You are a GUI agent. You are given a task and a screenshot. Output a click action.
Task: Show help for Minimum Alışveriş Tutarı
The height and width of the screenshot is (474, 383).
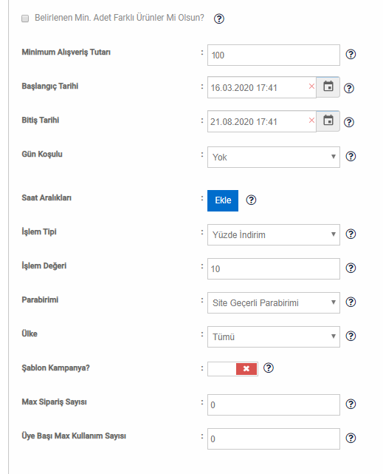click(x=351, y=55)
